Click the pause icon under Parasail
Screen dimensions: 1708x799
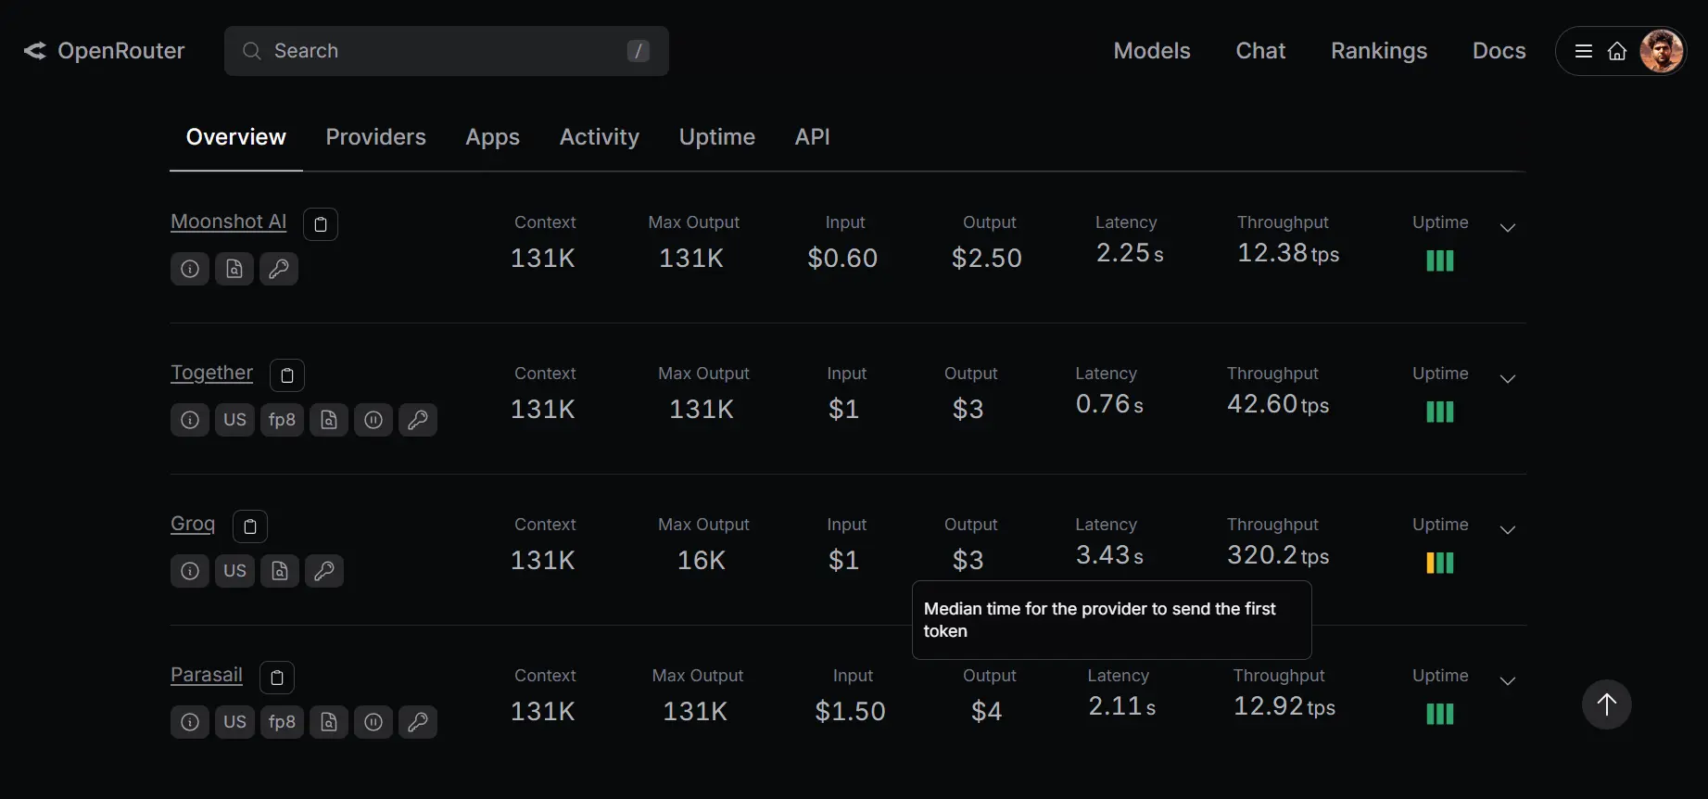pyautogui.click(x=373, y=722)
